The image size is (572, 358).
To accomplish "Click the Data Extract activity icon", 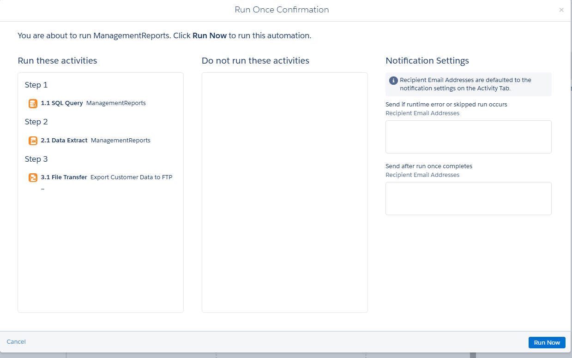I will click(33, 141).
